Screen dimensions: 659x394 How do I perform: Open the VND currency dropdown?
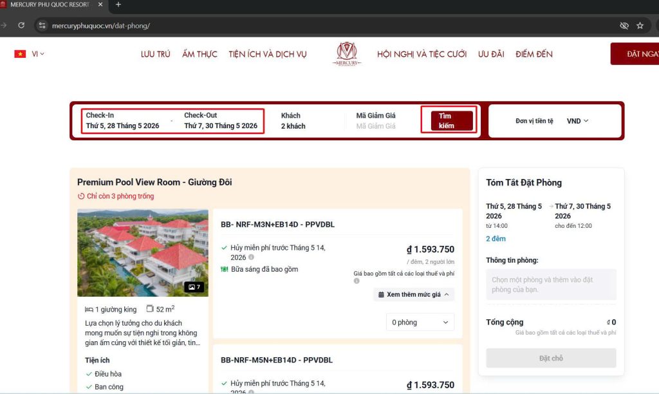(x=577, y=120)
